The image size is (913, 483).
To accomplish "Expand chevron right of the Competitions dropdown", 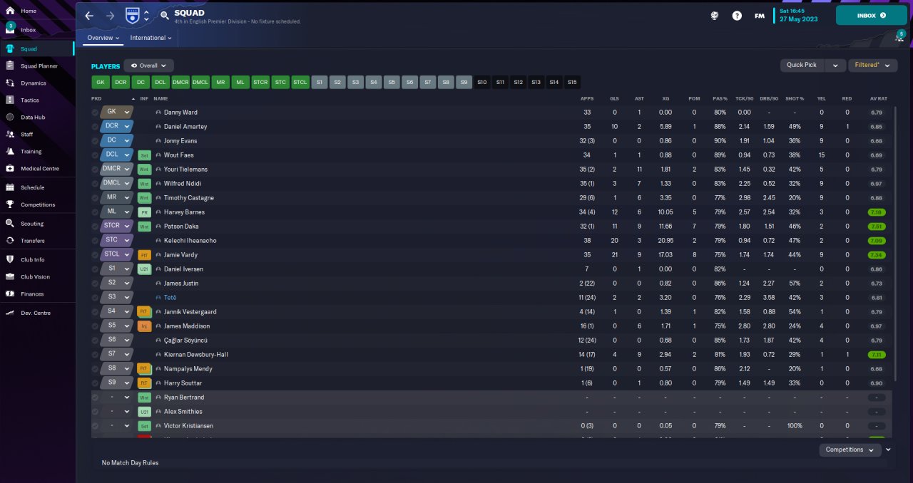I will pyautogui.click(x=888, y=450).
